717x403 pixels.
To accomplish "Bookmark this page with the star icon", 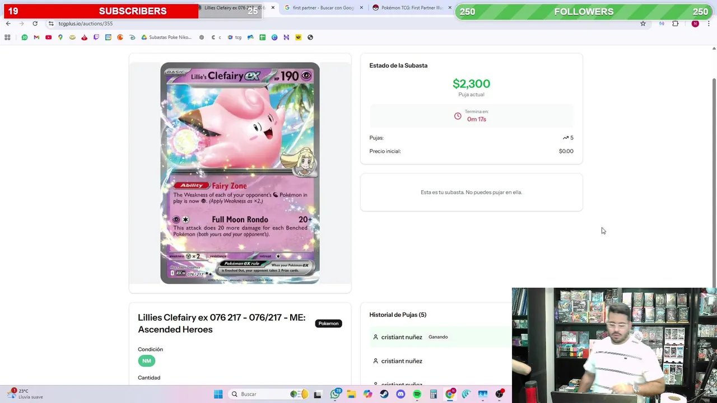I will click(643, 24).
